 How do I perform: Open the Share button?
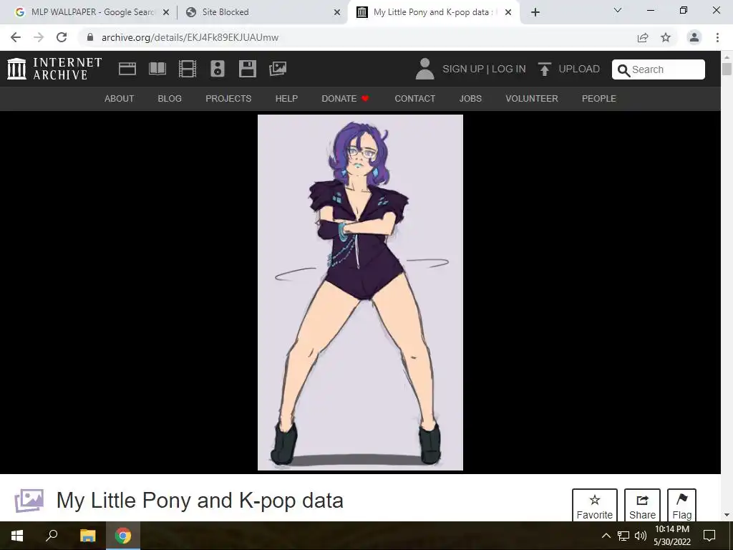tap(642, 505)
